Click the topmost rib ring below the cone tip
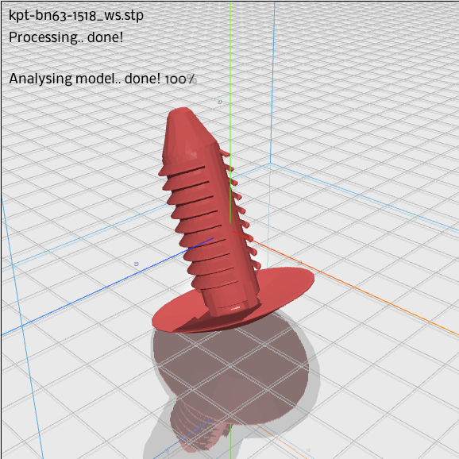 182,168
